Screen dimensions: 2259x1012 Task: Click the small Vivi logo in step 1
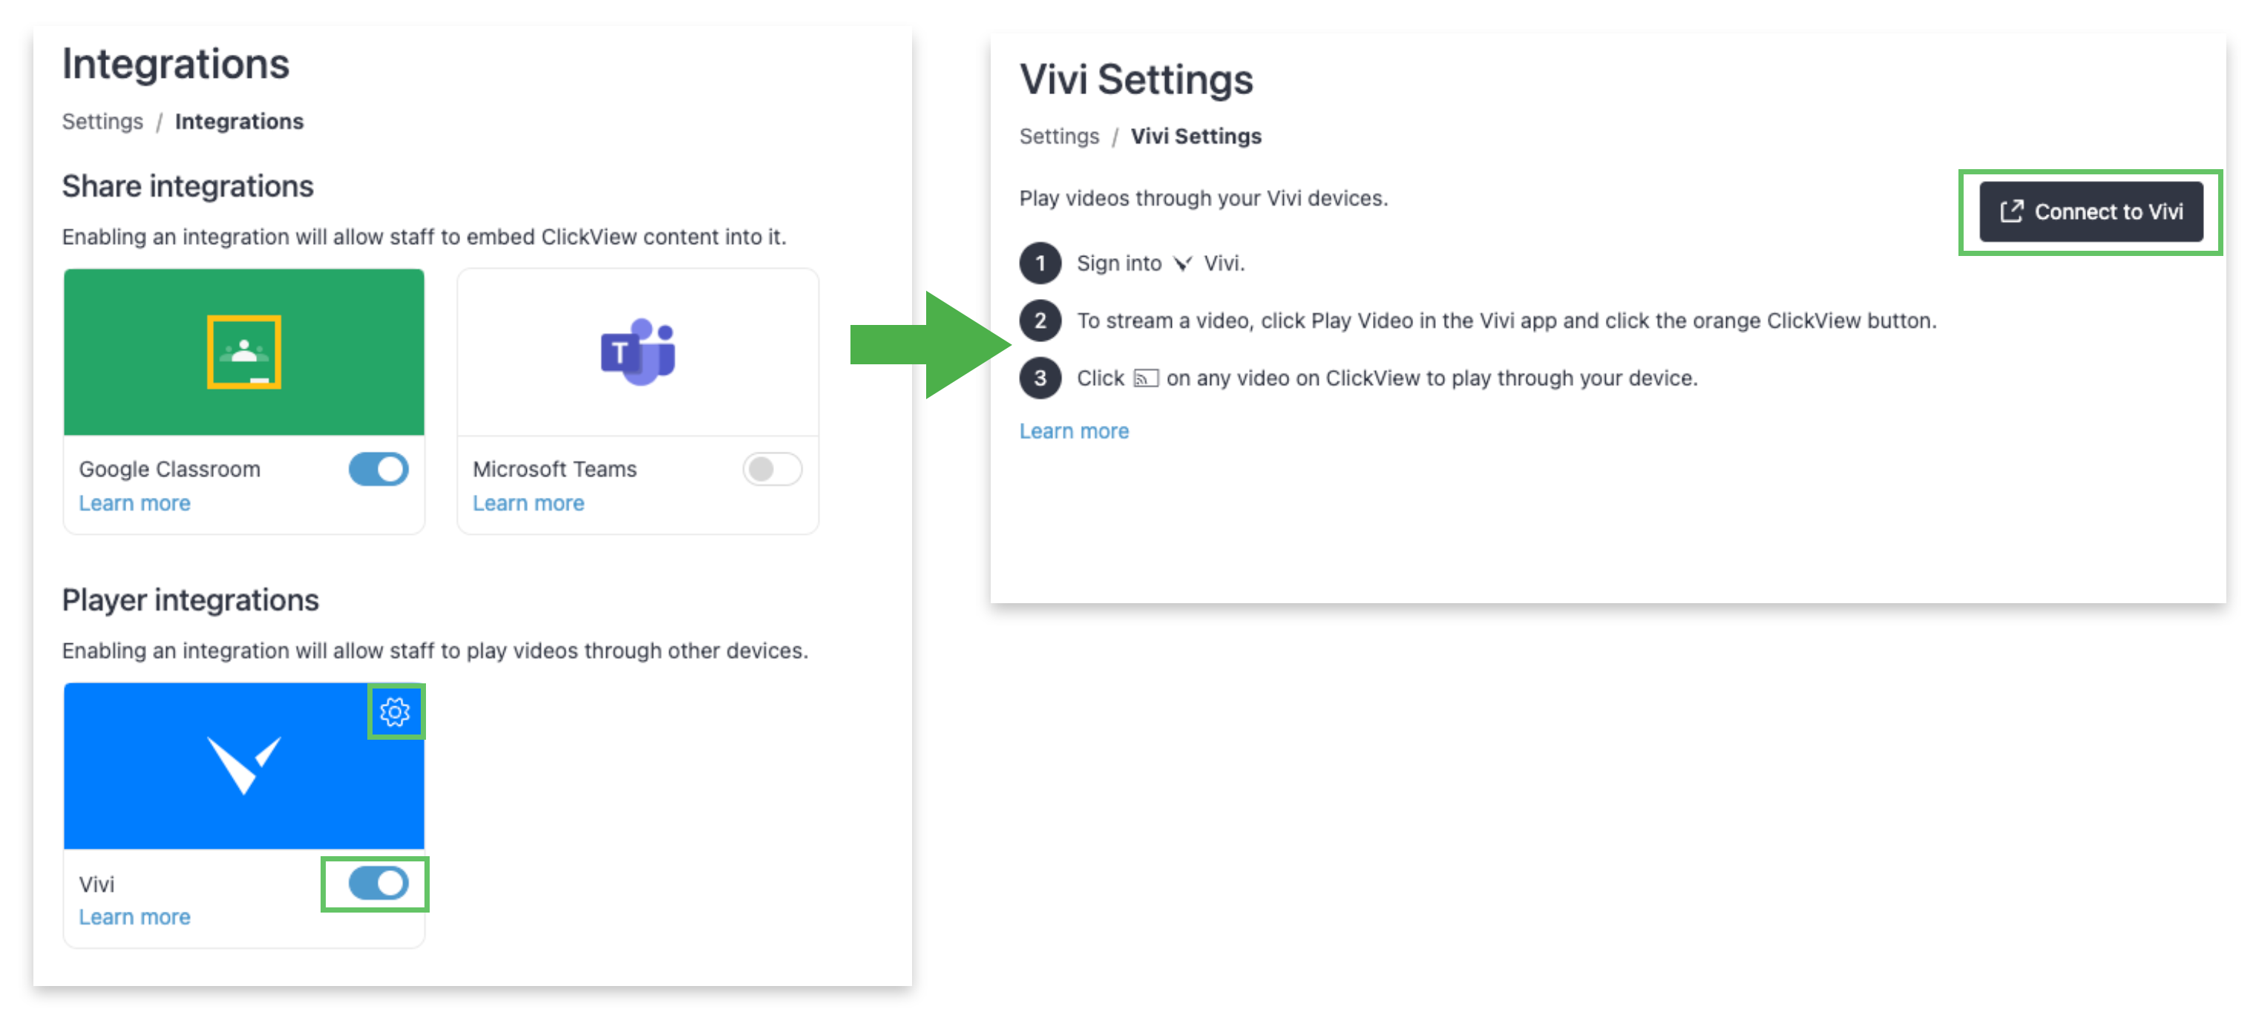click(x=1182, y=263)
